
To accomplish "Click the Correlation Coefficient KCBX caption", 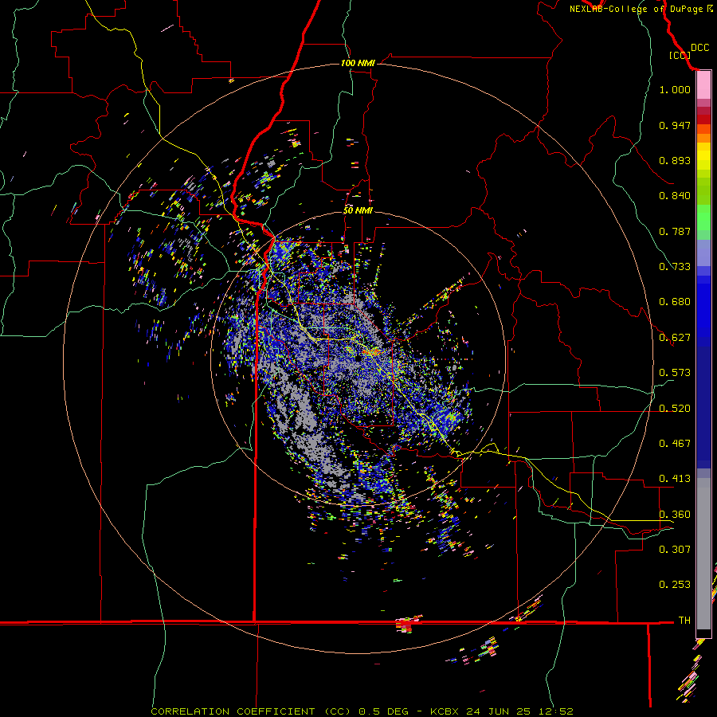I will pyautogui.click(x=362, y=711).
